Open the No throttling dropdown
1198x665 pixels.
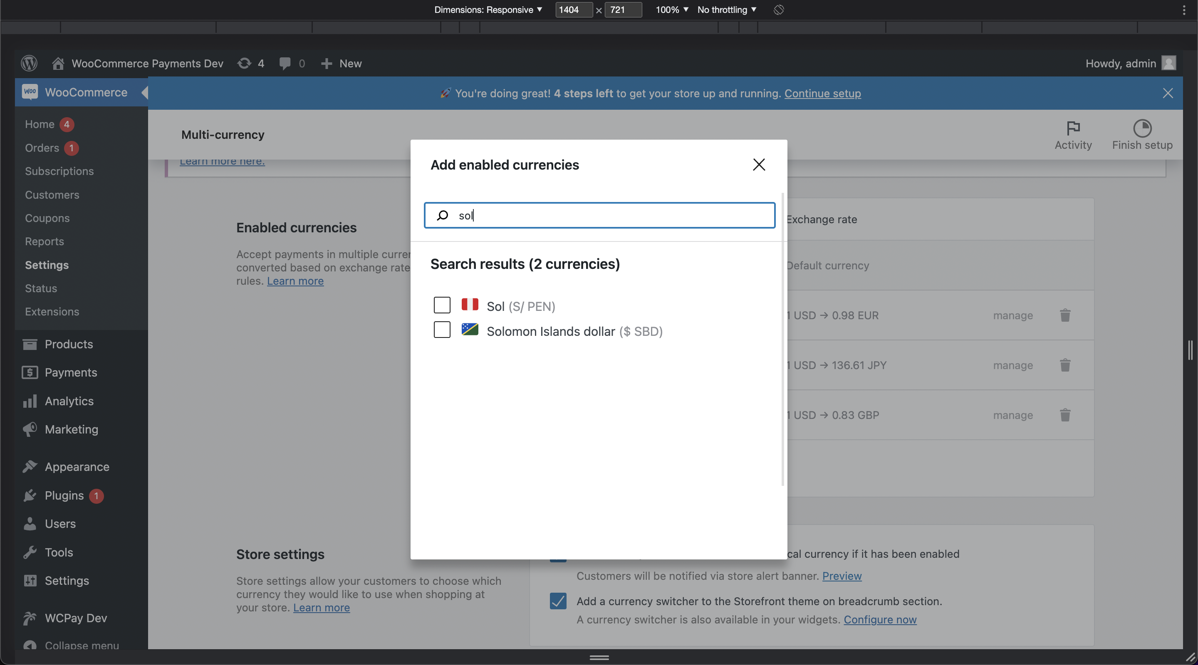tap(726, 9)
